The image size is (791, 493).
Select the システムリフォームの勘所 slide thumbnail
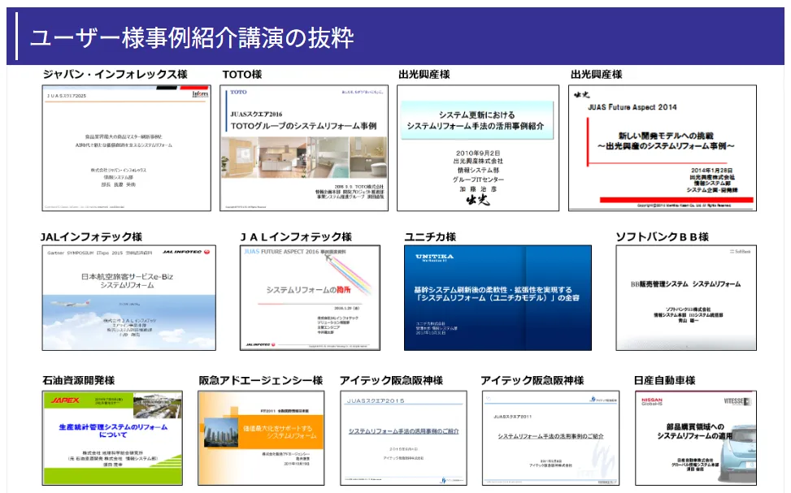click(x=310, y=298)
